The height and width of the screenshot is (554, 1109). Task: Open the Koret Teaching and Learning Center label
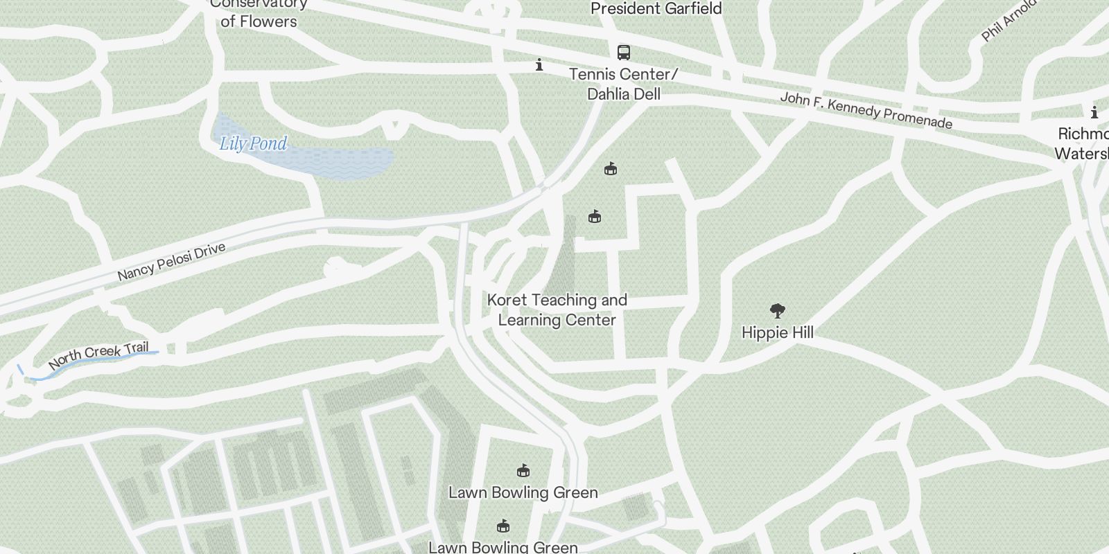[x=557, y=310]
